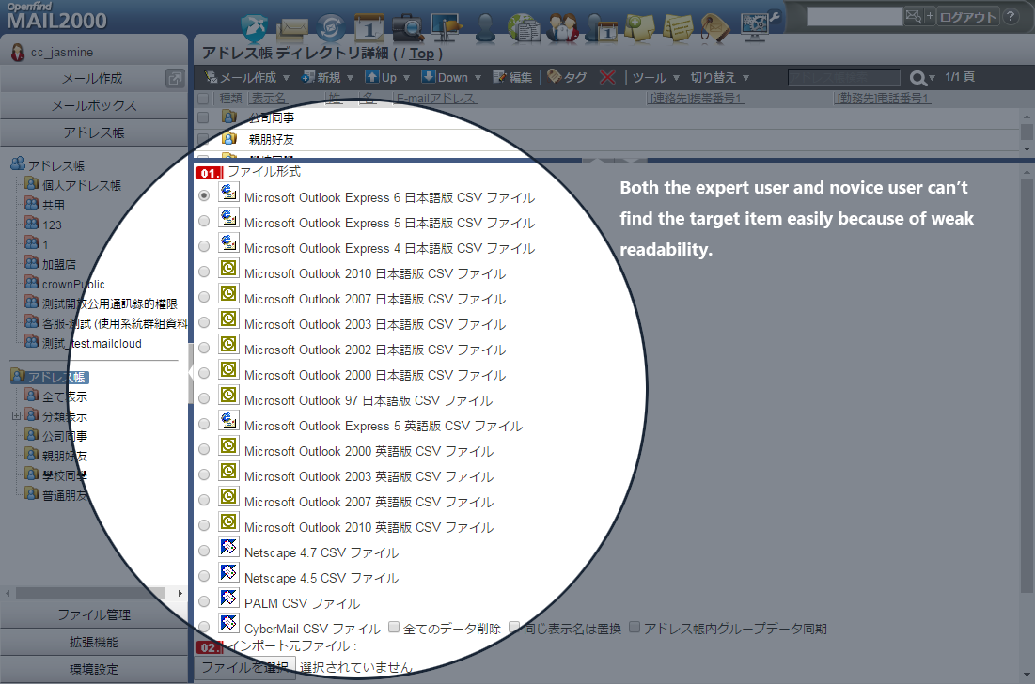Click the help question mark icon
The width and height of the screenshot is (1035, 684).
[1011, 17]
